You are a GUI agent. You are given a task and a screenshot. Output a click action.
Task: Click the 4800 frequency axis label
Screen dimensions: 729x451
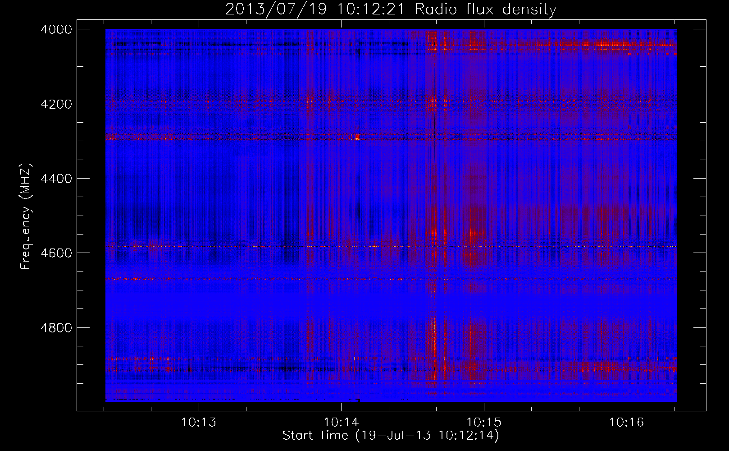(56, 327)
